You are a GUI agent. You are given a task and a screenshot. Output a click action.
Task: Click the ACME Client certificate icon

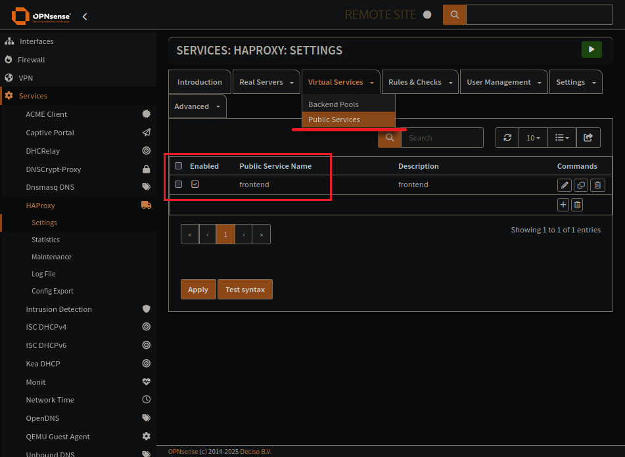[147, 114]
